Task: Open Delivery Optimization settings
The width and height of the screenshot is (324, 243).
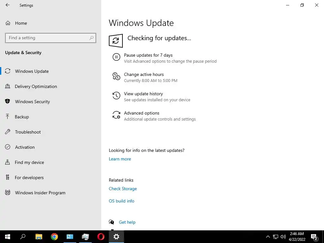Action: tap(51, 86)
